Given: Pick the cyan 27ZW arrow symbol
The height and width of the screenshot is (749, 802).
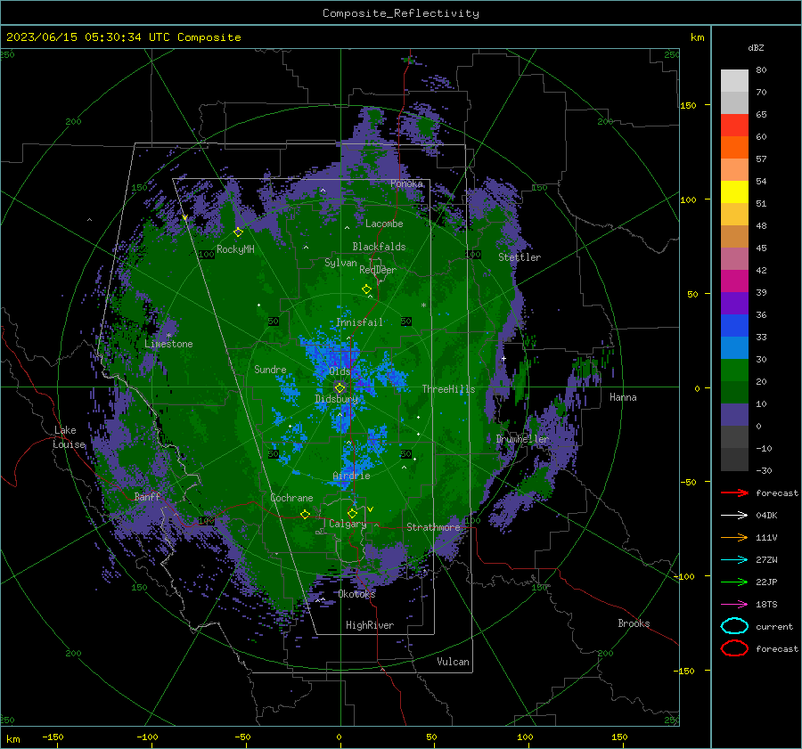Looking at the screenshot, I should pyautogui.click(x=734, y=560).
